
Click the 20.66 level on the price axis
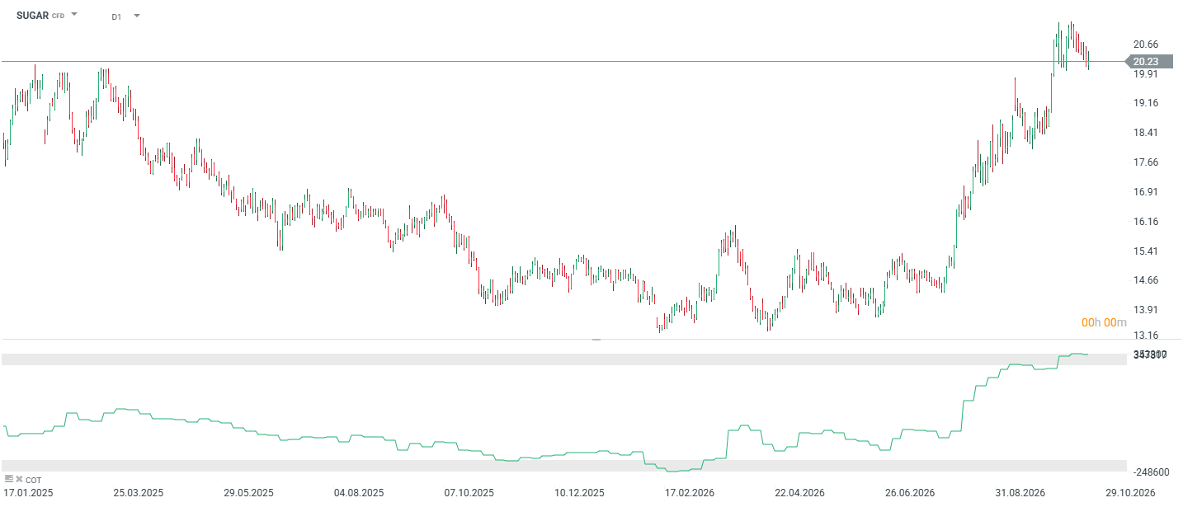(x=1146, y=45)
